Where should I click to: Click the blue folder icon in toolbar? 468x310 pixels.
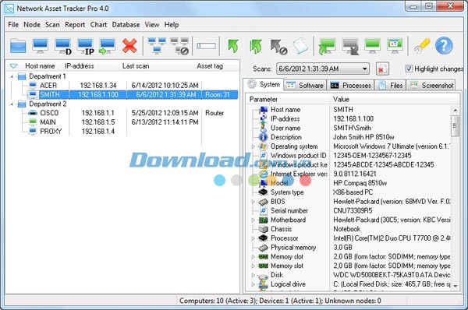(18, 47)
